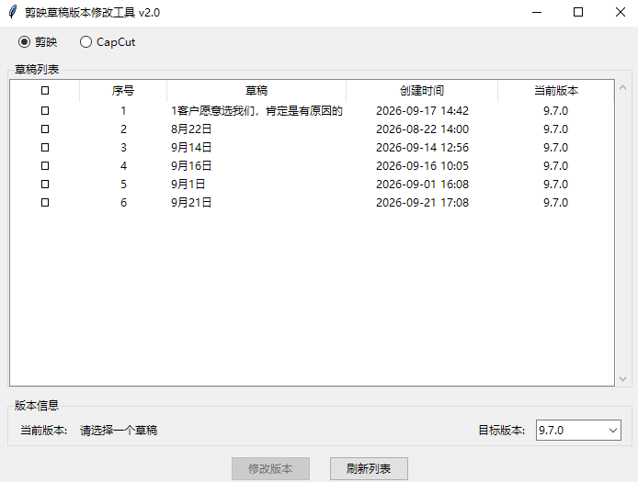
Task: Click the creation time 2026-09-14 12:56
Action: coord(422,147)
